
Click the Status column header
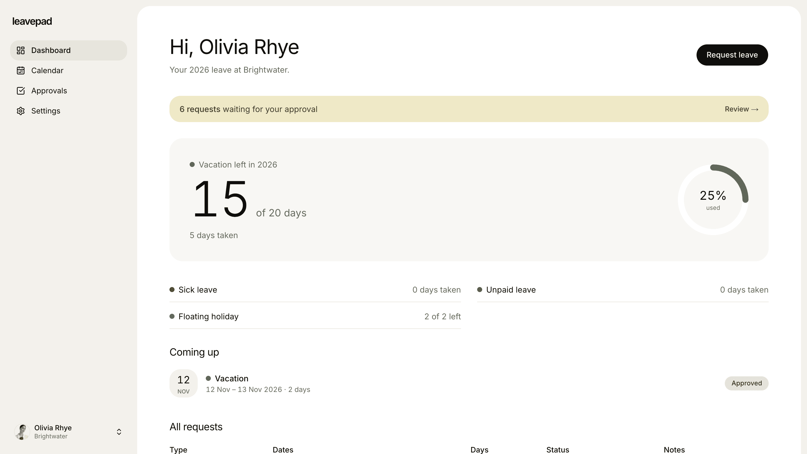click(x=558, y=450)
